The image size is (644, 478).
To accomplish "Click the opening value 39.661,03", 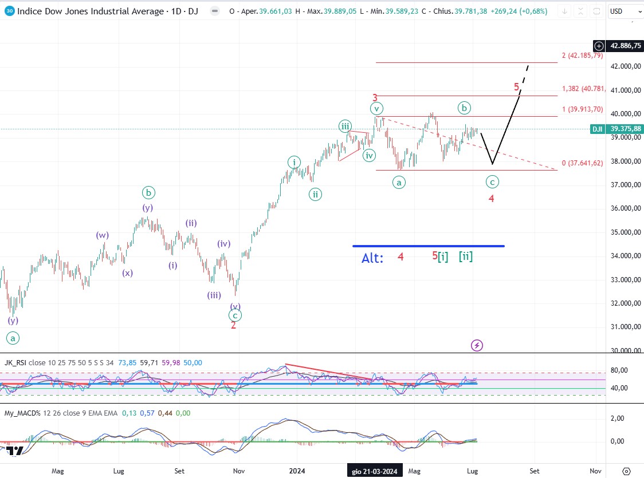I will tap(275, 11).
